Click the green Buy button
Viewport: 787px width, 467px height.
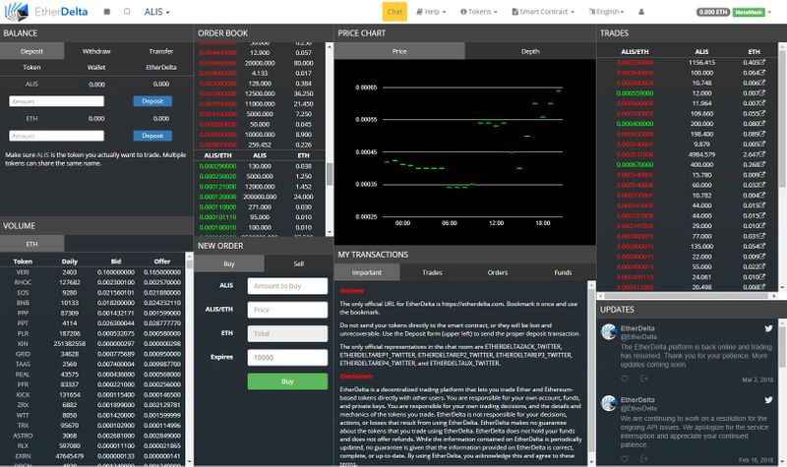(287, 381)
